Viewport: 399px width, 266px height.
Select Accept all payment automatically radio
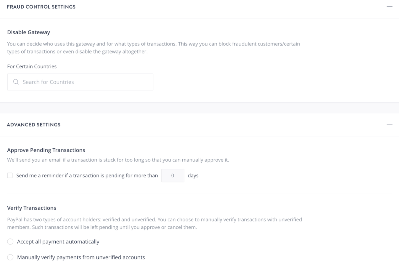coord(10,242)
